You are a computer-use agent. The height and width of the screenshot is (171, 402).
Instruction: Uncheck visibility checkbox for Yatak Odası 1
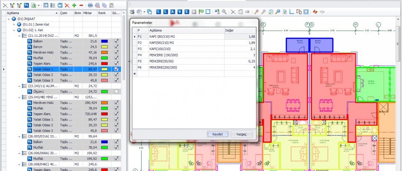pos(116,69)
